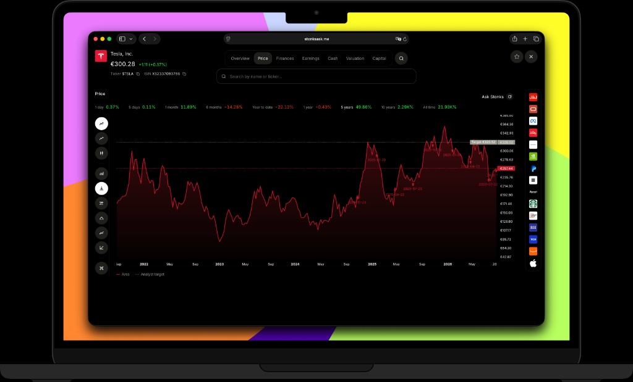The width and height of the screenshot is (633, 382).
Task: Add Tesla to favorites with star
Action: pos(517,57)
